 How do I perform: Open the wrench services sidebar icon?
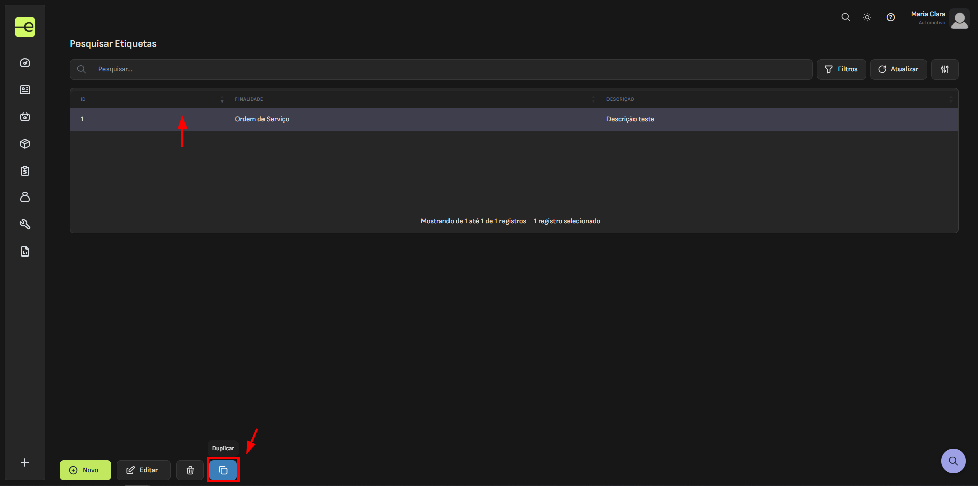tap(25, 224)
